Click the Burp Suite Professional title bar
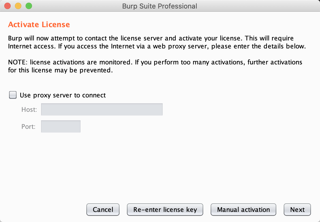320x222 pixels. point(160,6)
